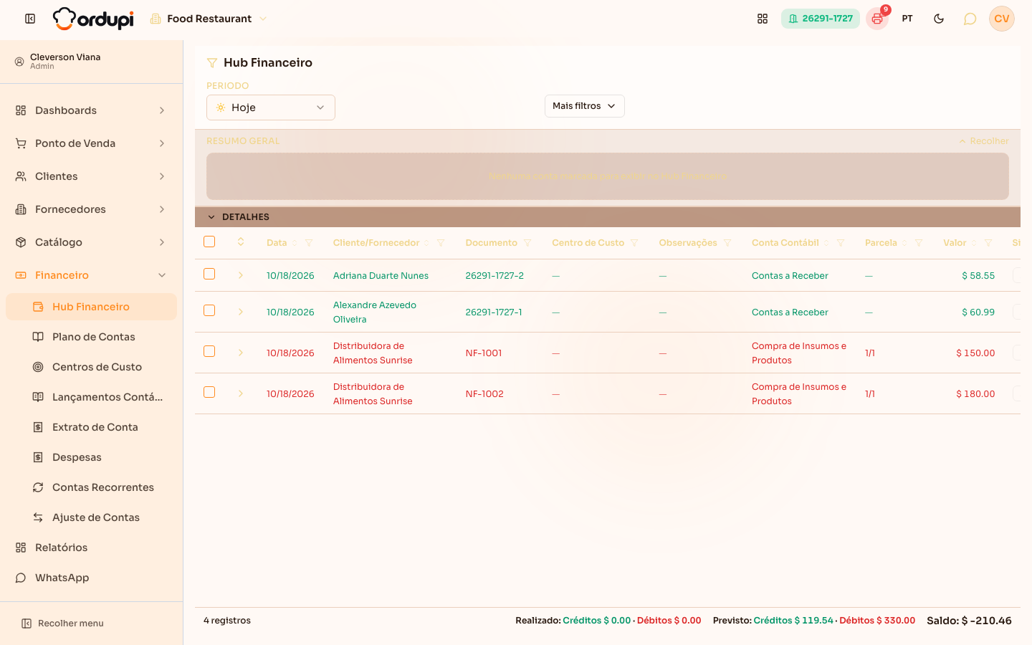The height and width of the screenshot is (645, 1032).
Task: Expand the Dashboards menu
Action: (91, 110)
